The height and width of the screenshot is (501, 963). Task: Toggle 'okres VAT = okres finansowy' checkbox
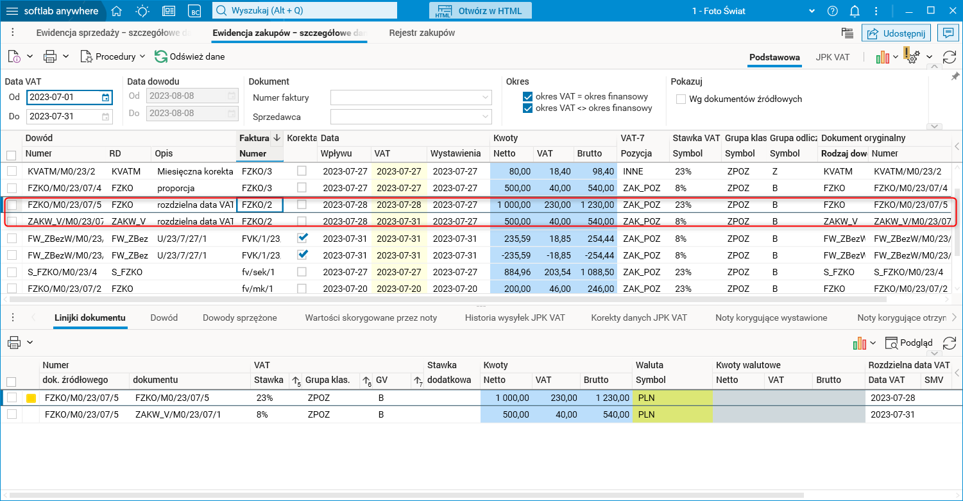click(x=528, y=97)
